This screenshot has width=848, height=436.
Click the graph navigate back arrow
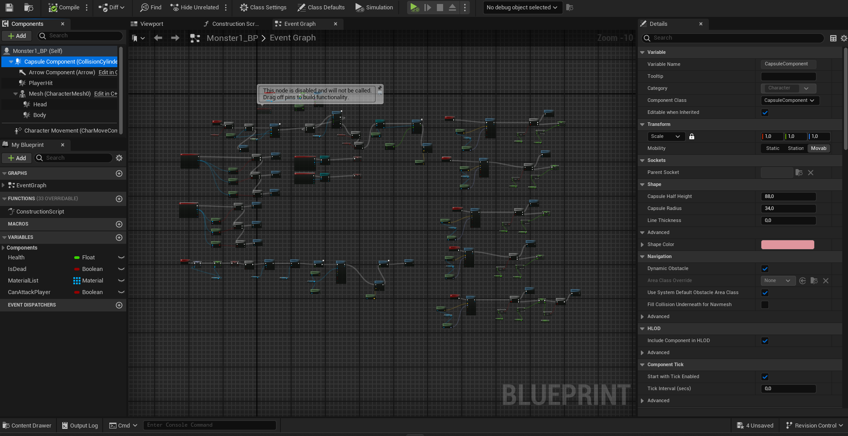158,38
